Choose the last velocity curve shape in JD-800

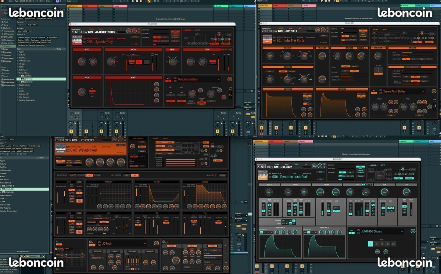97,175
